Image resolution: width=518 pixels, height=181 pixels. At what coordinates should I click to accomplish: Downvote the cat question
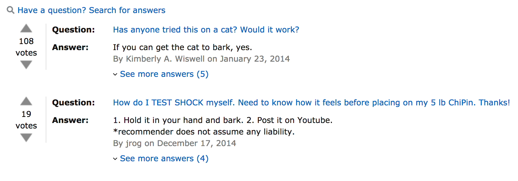tap(26, 65)
